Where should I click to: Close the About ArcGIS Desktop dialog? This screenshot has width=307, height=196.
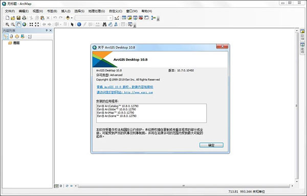(222, 47)
